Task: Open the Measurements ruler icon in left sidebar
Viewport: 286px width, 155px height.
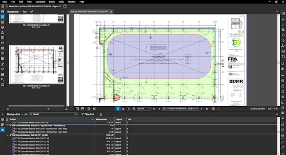Action: point(3,53)
